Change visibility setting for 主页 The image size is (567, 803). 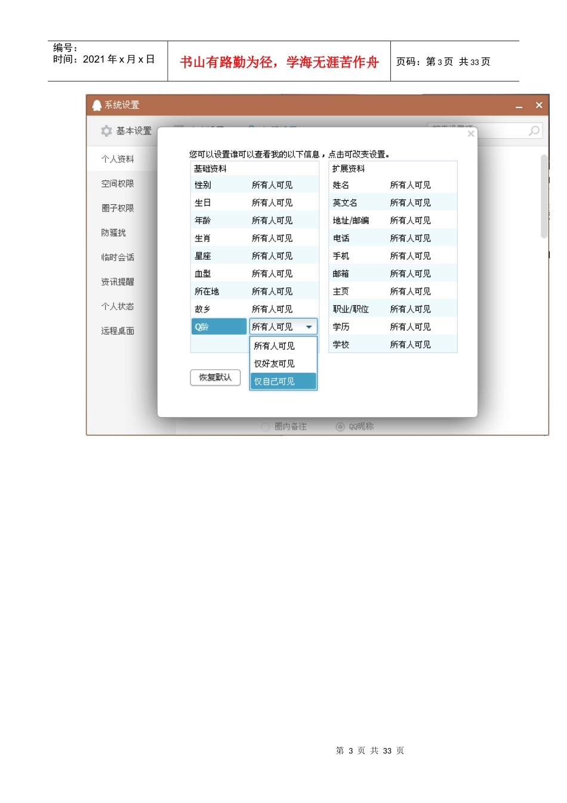point(410,292)
